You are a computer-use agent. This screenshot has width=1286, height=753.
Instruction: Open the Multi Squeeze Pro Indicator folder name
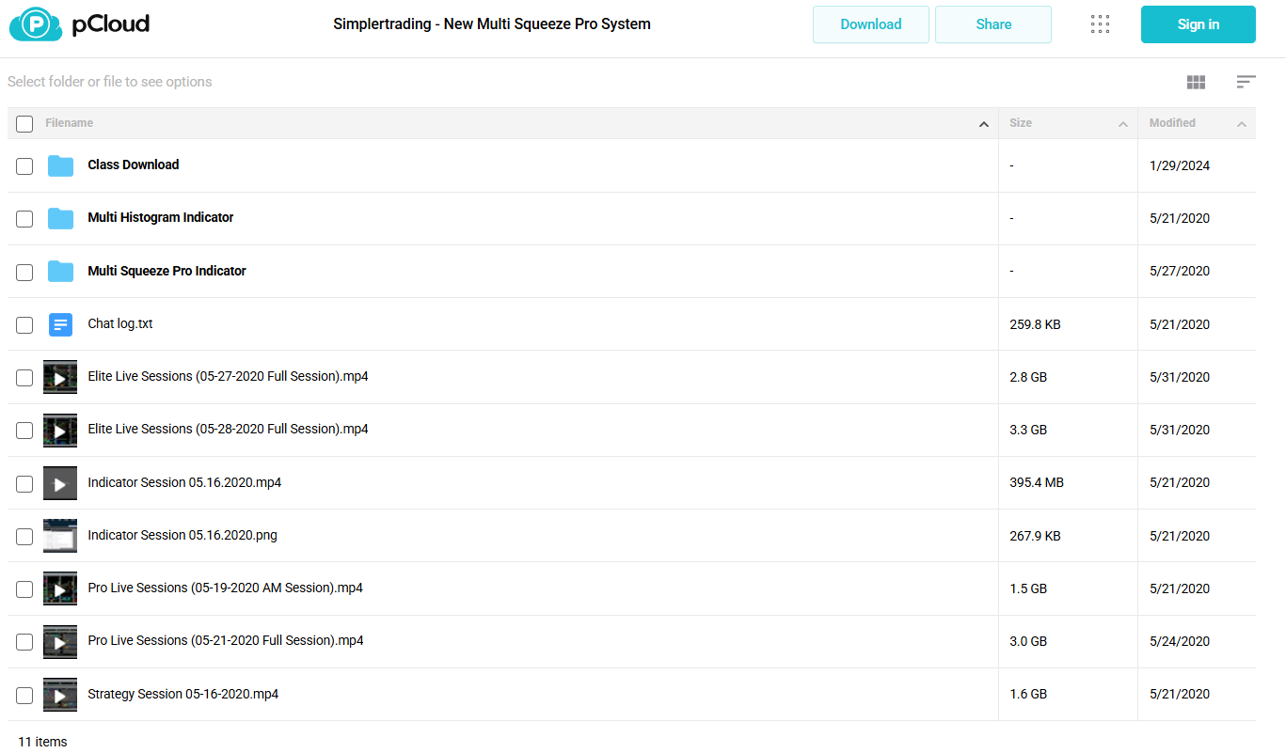pos(167,271)
